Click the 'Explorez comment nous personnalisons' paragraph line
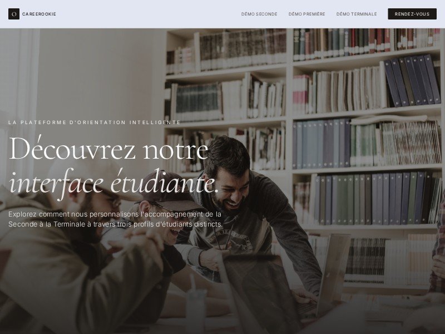 click(x=115, y=214)
